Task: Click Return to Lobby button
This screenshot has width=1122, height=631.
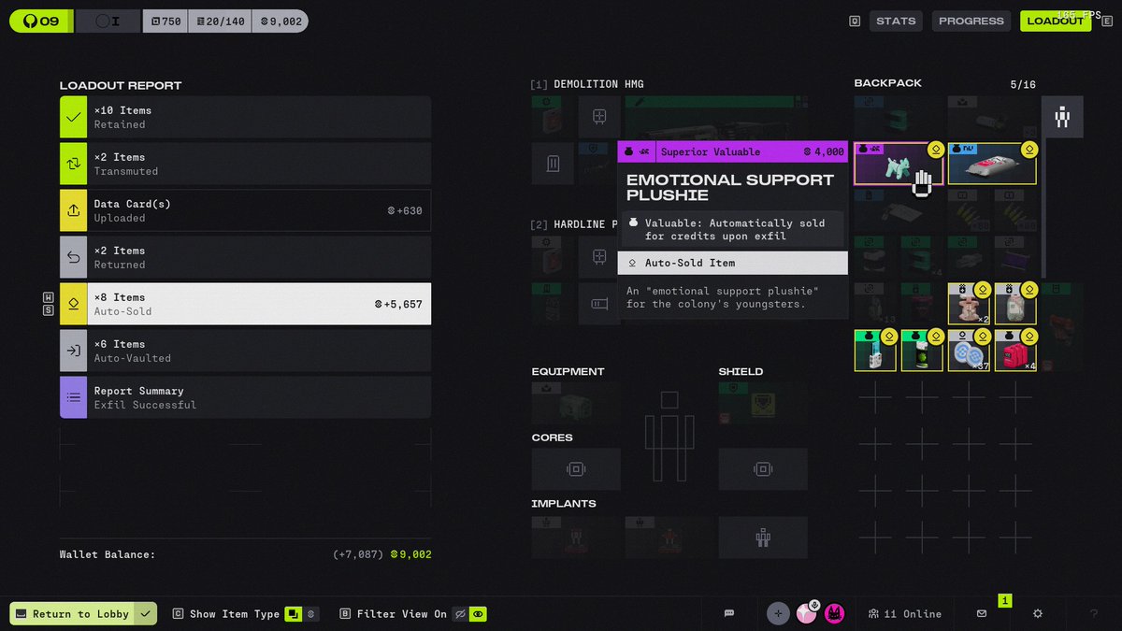Action: coord(72,614)
